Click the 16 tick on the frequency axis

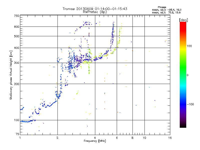[x=170, y=138]
